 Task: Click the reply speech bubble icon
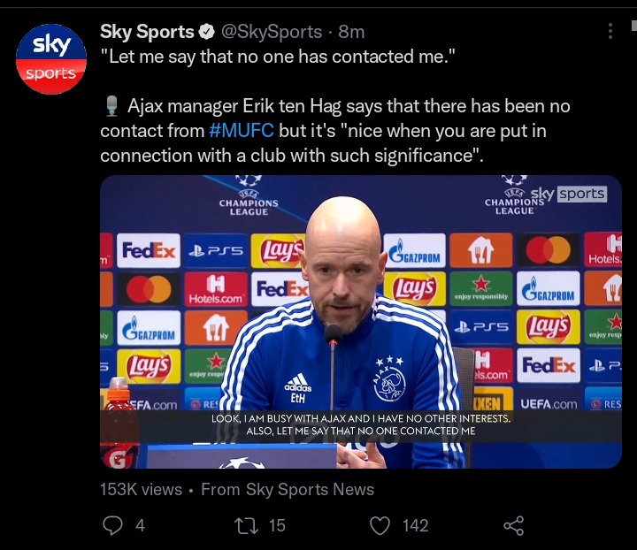point(112,525)
